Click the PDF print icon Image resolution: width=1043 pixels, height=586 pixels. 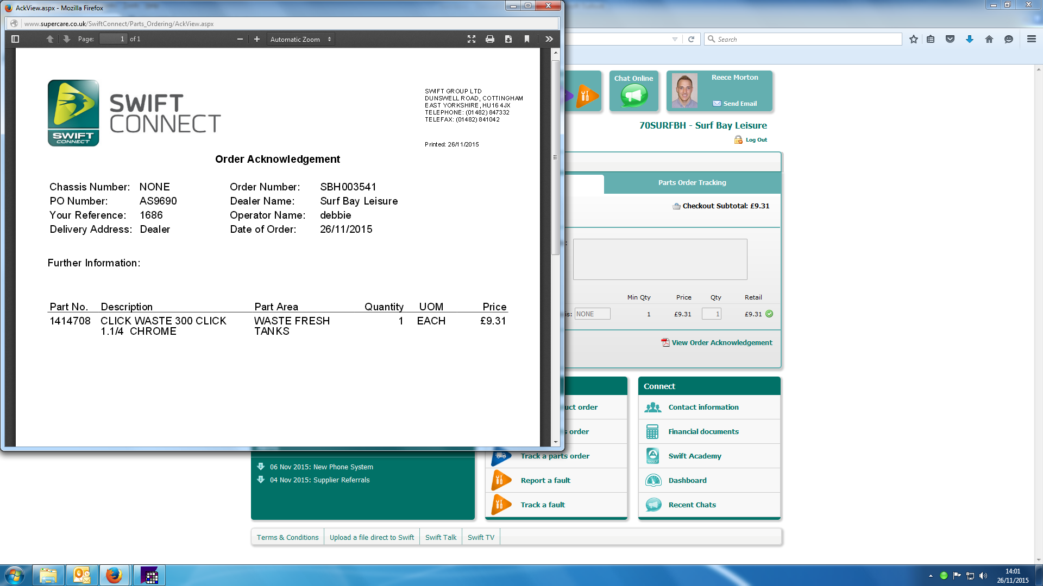click(x=490, y=39)
